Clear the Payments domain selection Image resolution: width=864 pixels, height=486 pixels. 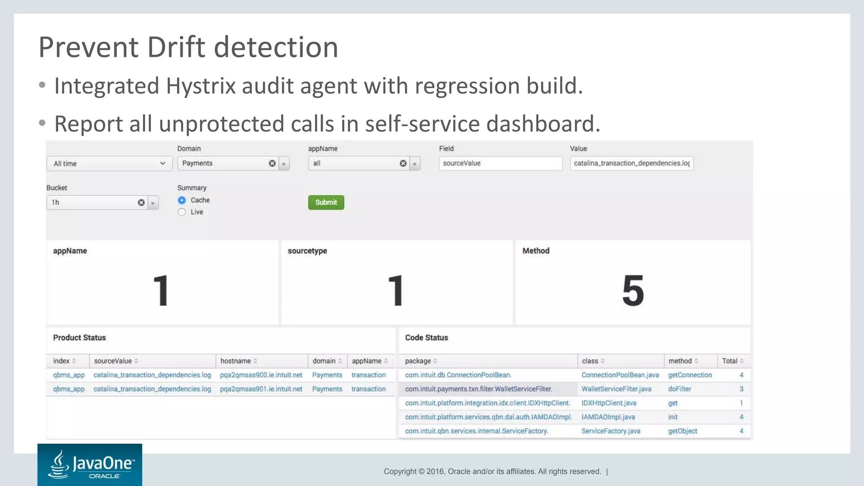coord(272,163)
